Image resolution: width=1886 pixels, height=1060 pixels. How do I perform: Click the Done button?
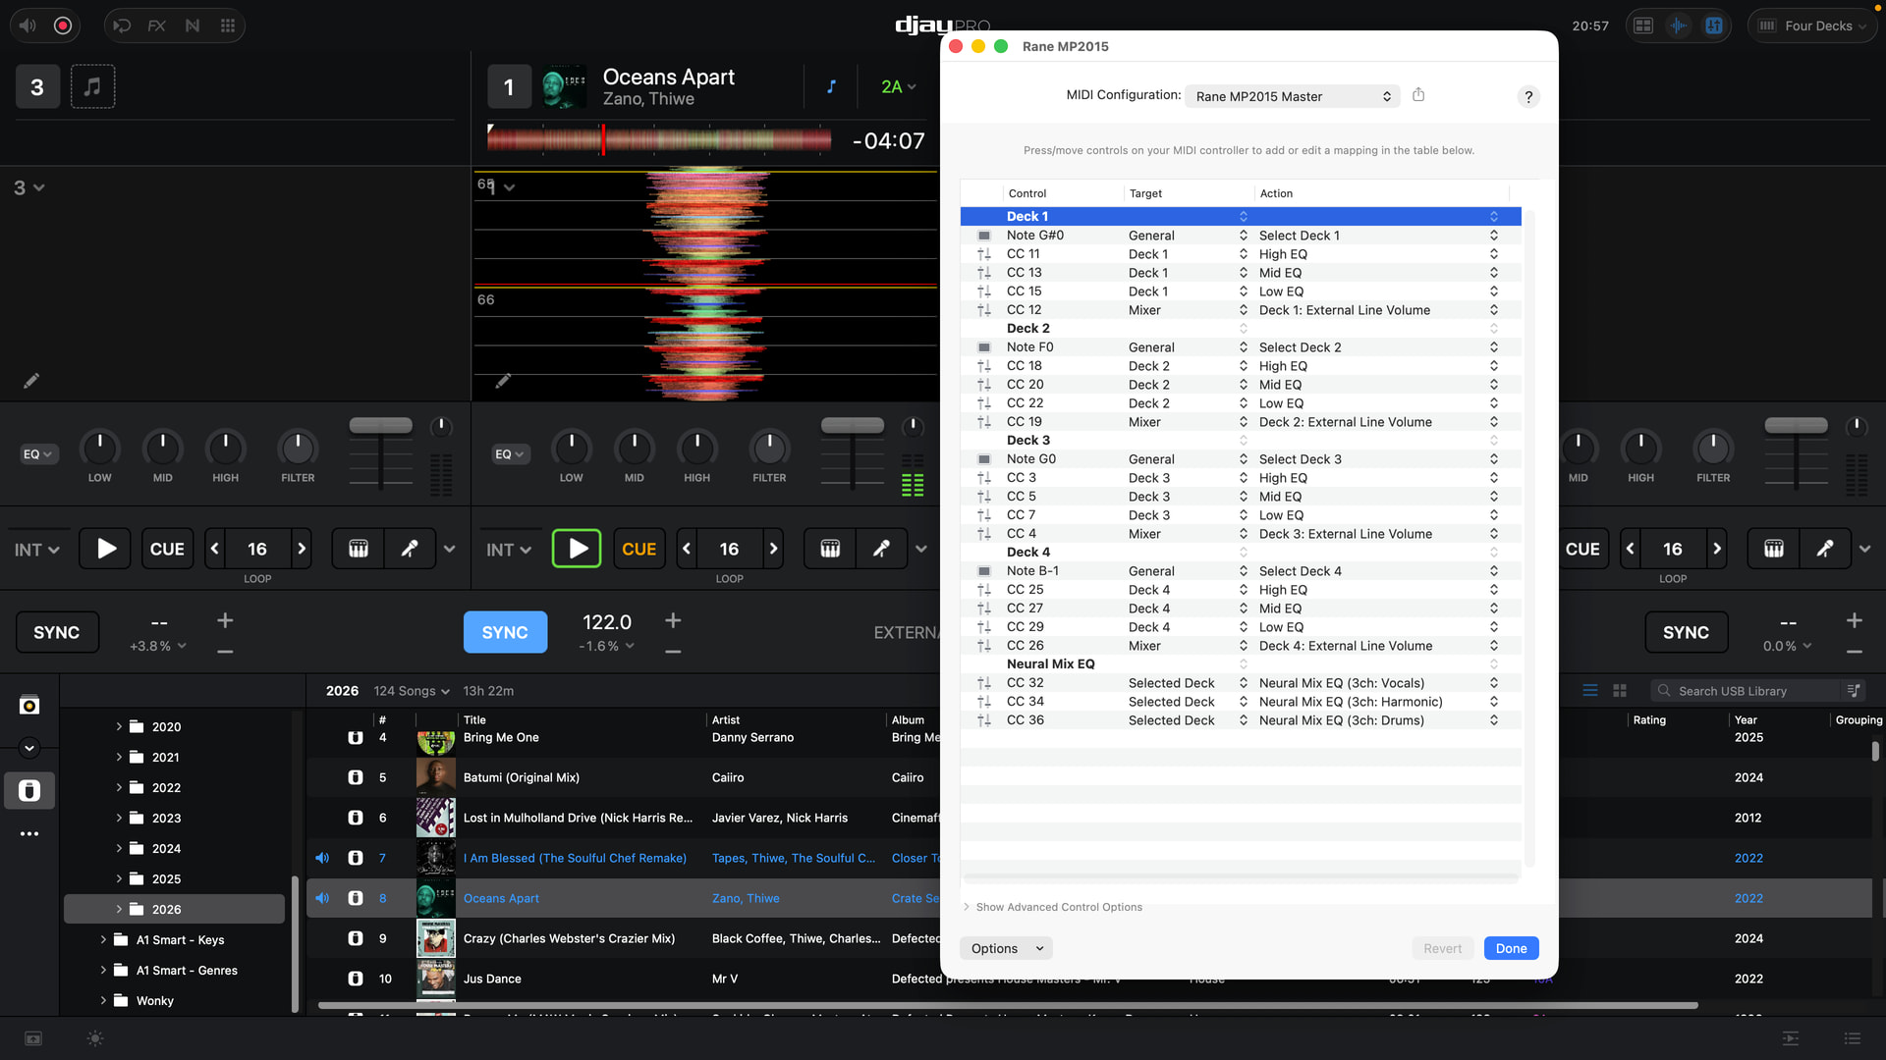[1511, 948]
